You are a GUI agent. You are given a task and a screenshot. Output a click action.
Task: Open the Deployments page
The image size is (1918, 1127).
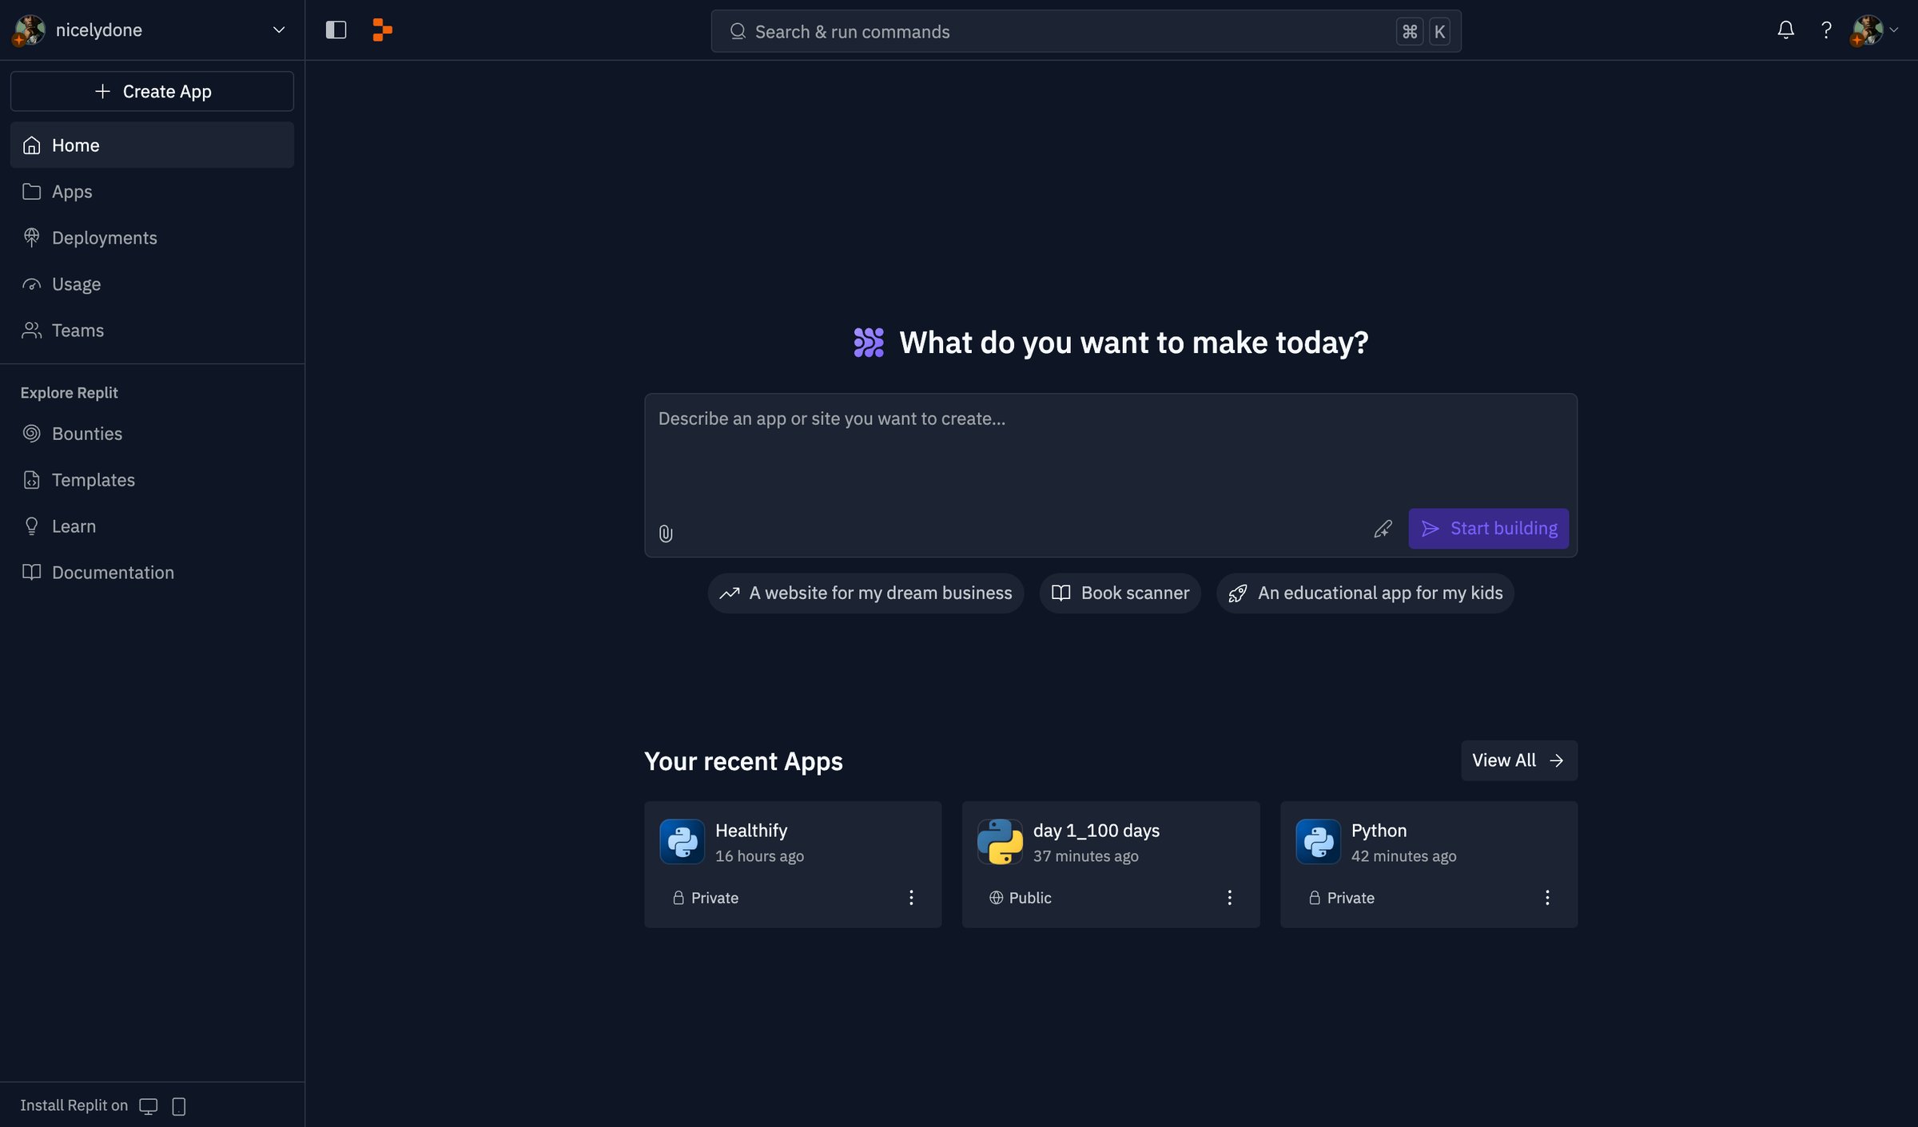point(152,237)
